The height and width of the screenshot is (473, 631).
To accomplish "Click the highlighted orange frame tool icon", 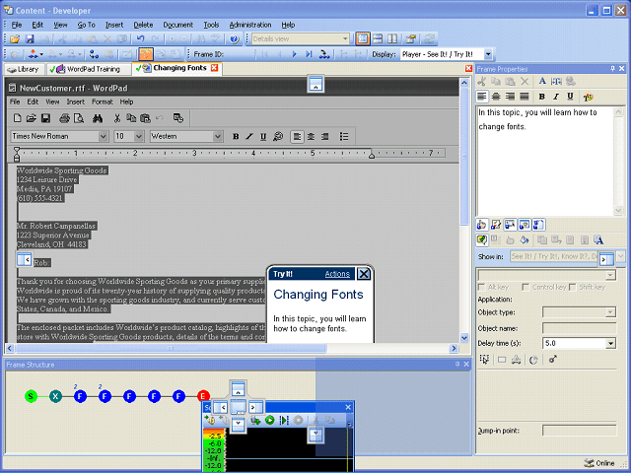I will coord(146,54).
